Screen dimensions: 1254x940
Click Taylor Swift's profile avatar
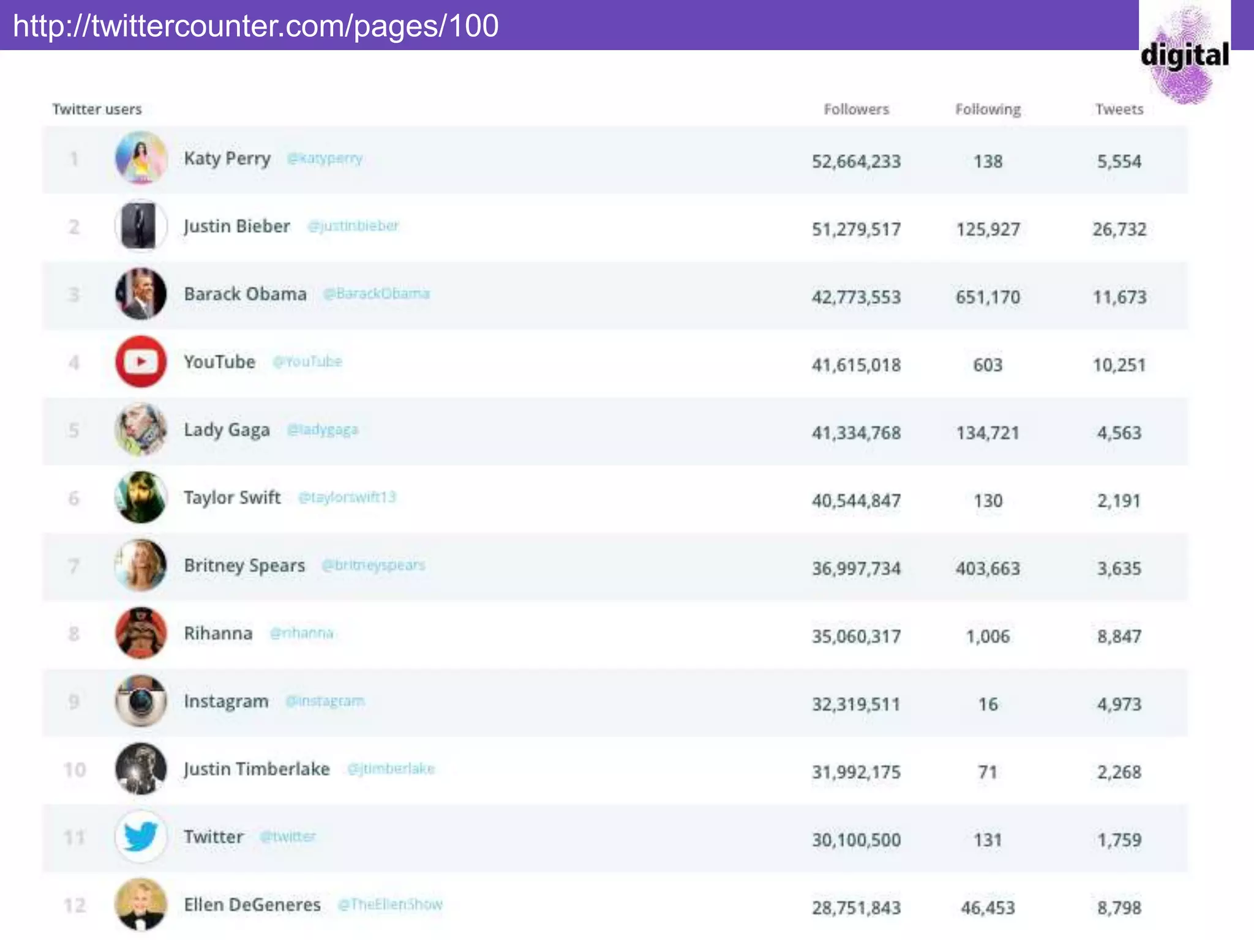pyautogui.click(x=141, y=498)
